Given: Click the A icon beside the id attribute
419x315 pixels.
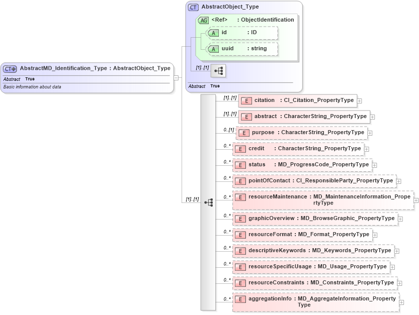Looking at the screenshot, I should click(x=214, y=33).
